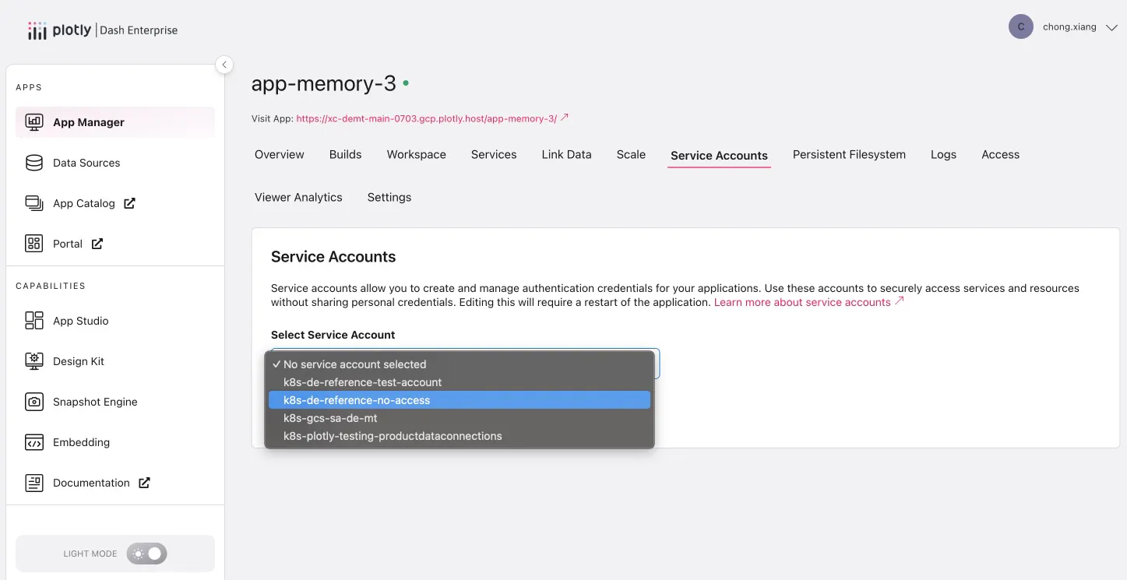Open the Overview tab

click(280, 154)
